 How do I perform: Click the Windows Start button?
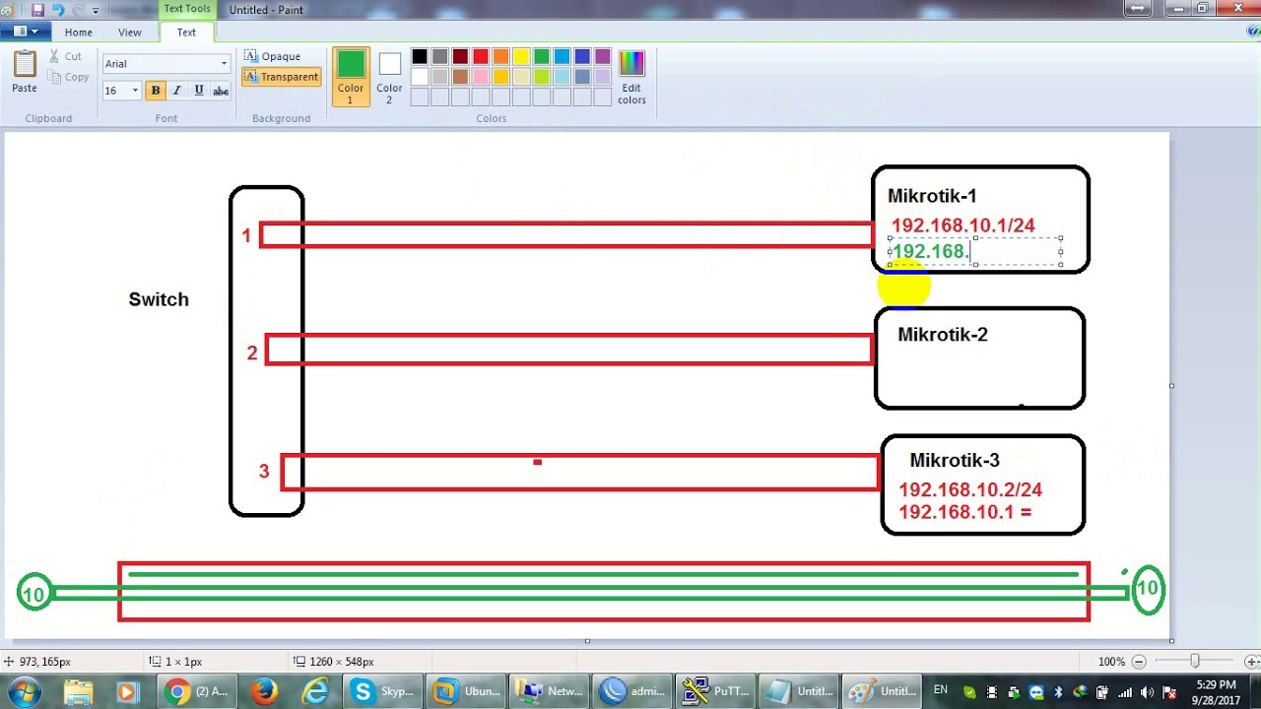click(x=22, y=691)
